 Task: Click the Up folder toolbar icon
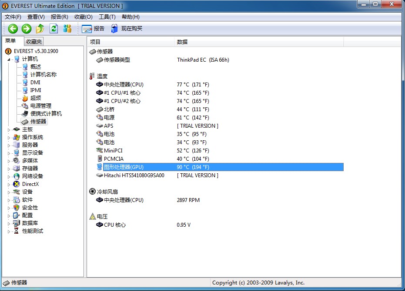(x=40, y=29)
